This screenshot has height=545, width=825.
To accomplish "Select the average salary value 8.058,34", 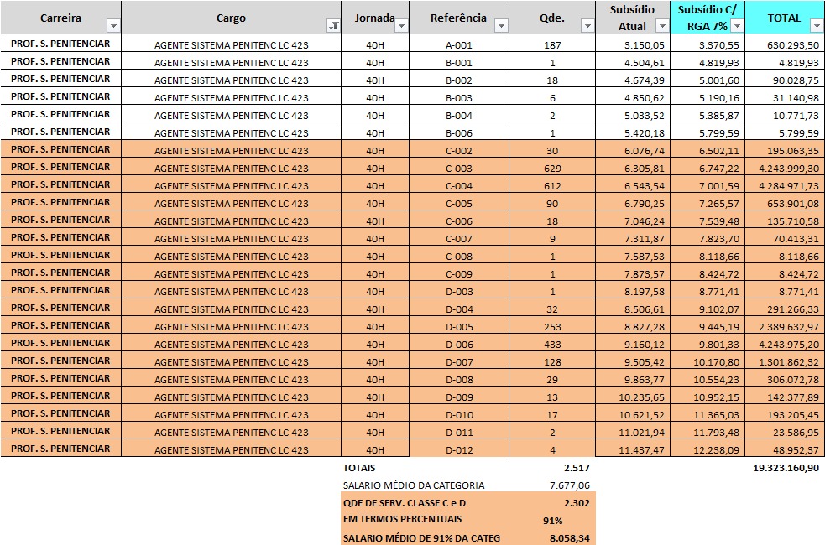I will click(x=568, y=537).
